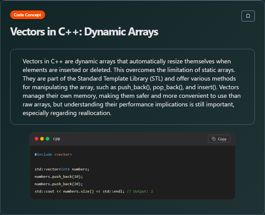Click the cpp language label
Screen dimensions: 265x215
tap(57, 139)
